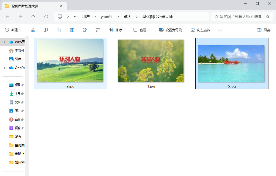Open 主文件 Home in sidebar
Screen dimensions: 276x176
tap(17, 51)
